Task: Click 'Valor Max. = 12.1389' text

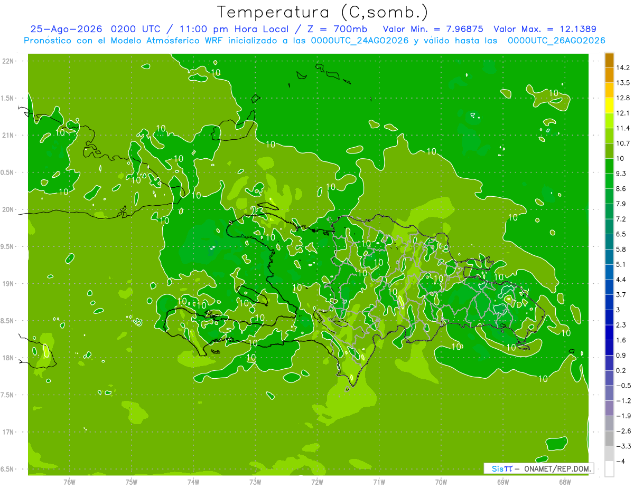Action: 545,30
